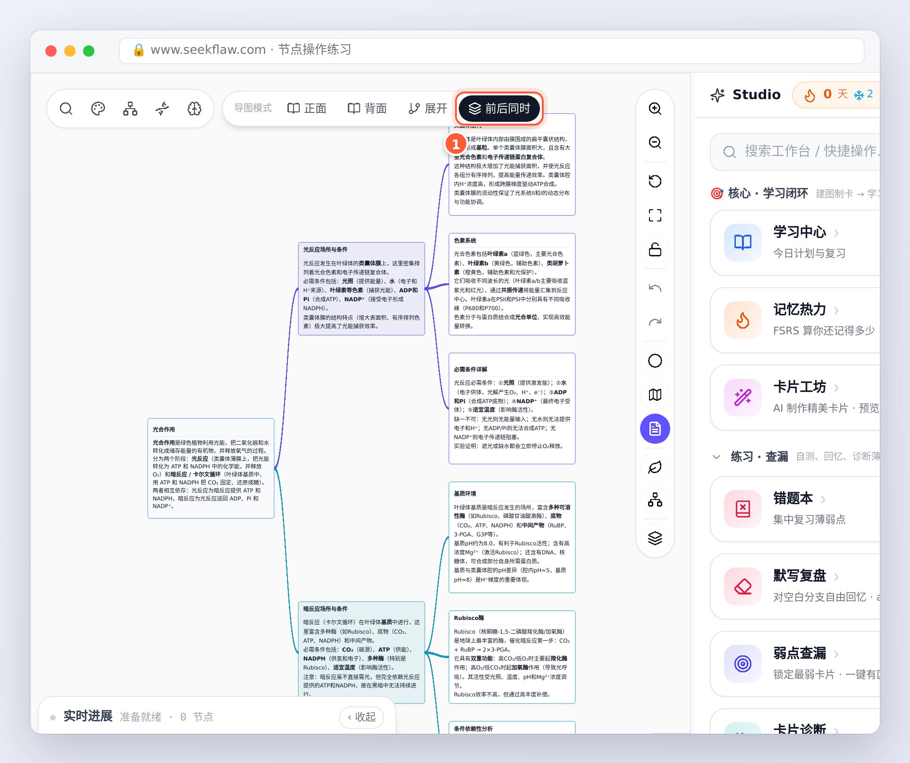Open the 默写复盘 card

[795, 586]
